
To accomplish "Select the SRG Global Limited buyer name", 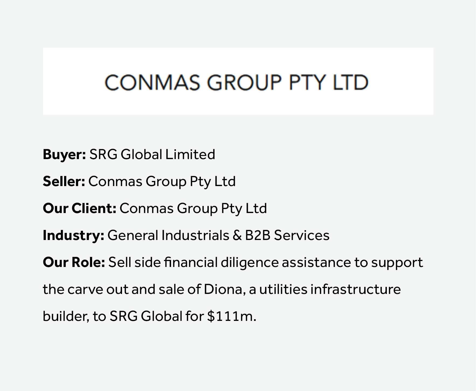I will pyautogui.click(x=152, y=155).
